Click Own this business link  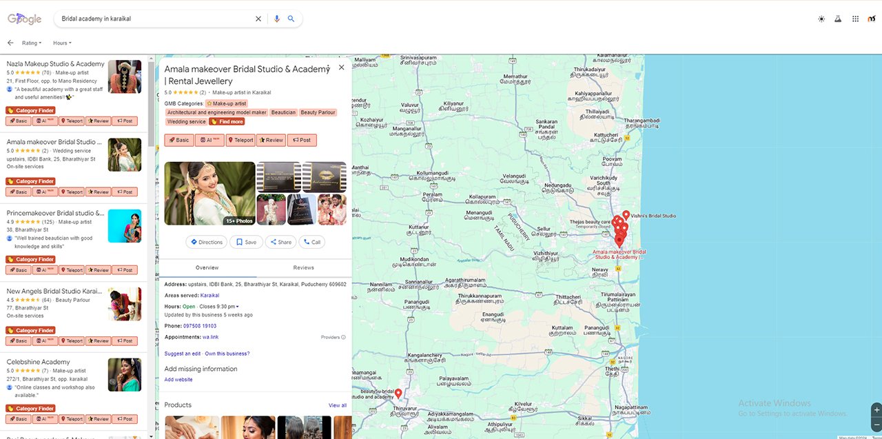click(227, 354)
